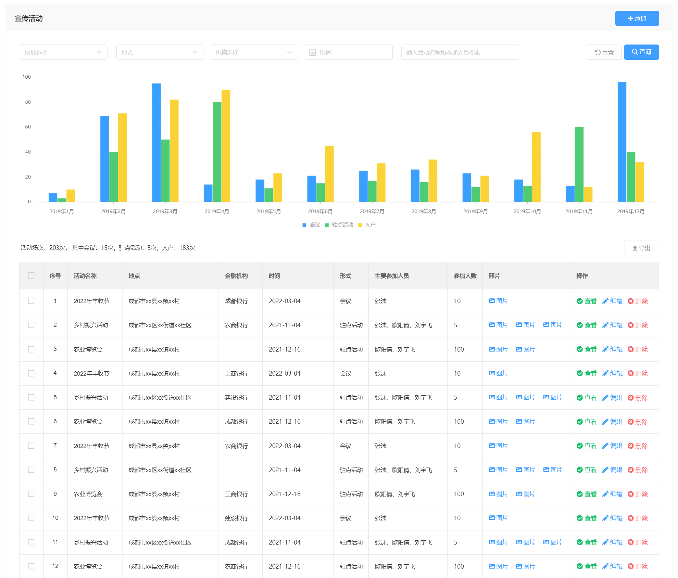Open the 区域选择 dropdown
This screenshot has height=578, width=678.
[63, 52]
